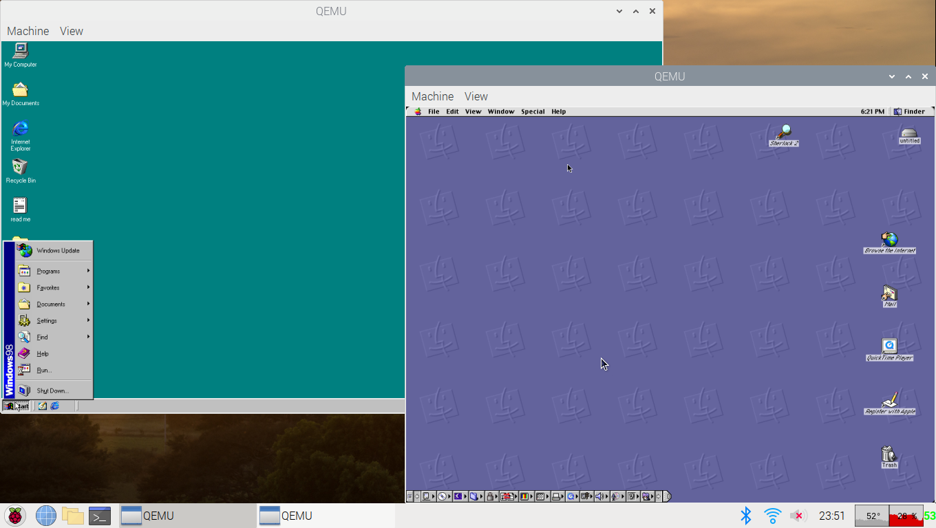Open the File Sharing control strip module

click(476, 496)
